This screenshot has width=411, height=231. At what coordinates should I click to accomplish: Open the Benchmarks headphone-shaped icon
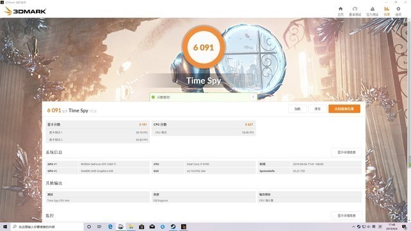[x=355, y=11]
